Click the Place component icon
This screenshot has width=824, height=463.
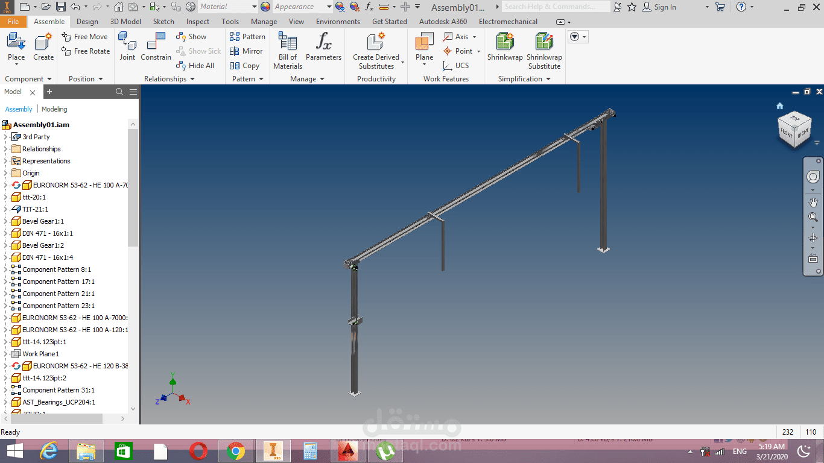pos(16,47)
